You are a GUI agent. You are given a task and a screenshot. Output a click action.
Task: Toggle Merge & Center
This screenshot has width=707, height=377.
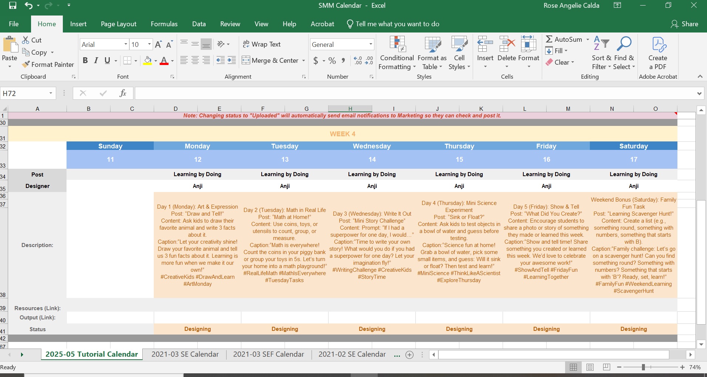270,60
